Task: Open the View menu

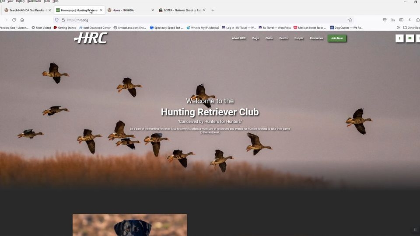Action: pyautogui.click(x=10, y=1)
